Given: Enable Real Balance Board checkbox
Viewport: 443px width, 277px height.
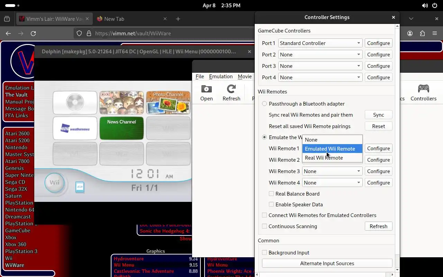Looking at the screenshot, I should coord(271,194).
